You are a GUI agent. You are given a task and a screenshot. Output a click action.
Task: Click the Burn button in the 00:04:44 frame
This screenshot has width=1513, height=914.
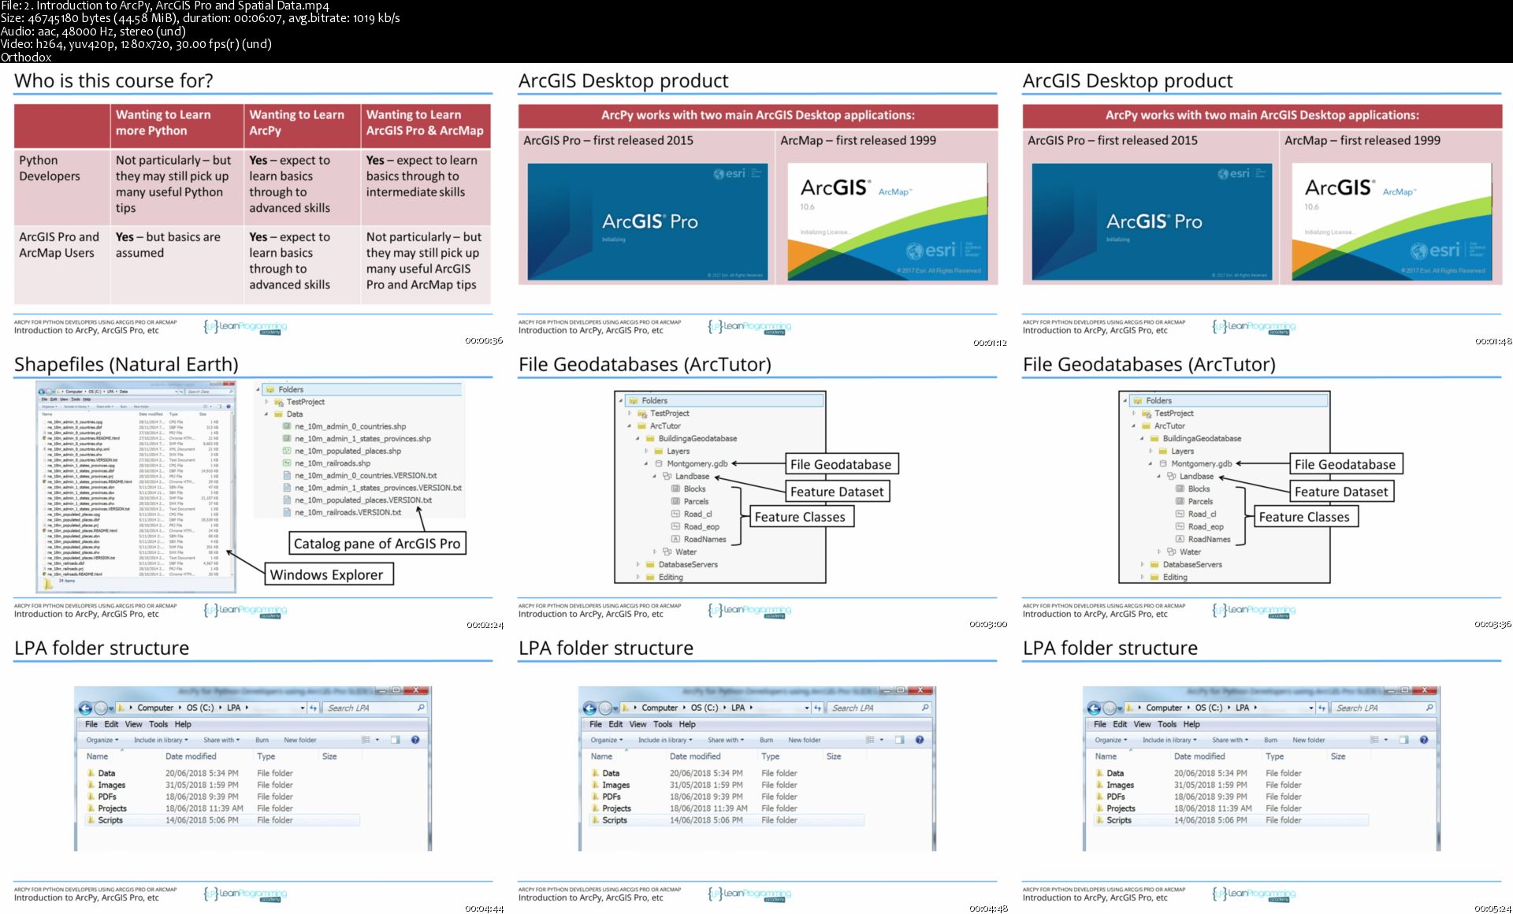(x=262, y=740)
